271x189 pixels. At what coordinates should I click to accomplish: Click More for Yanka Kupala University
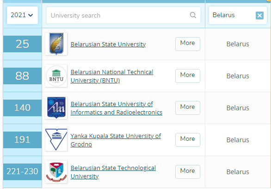(187, 140)
